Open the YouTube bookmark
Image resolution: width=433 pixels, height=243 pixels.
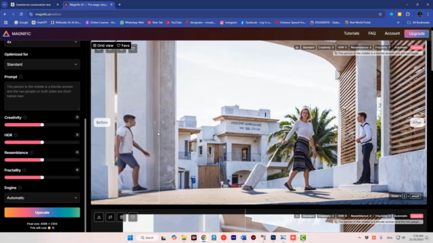click(x=174, y=22)
